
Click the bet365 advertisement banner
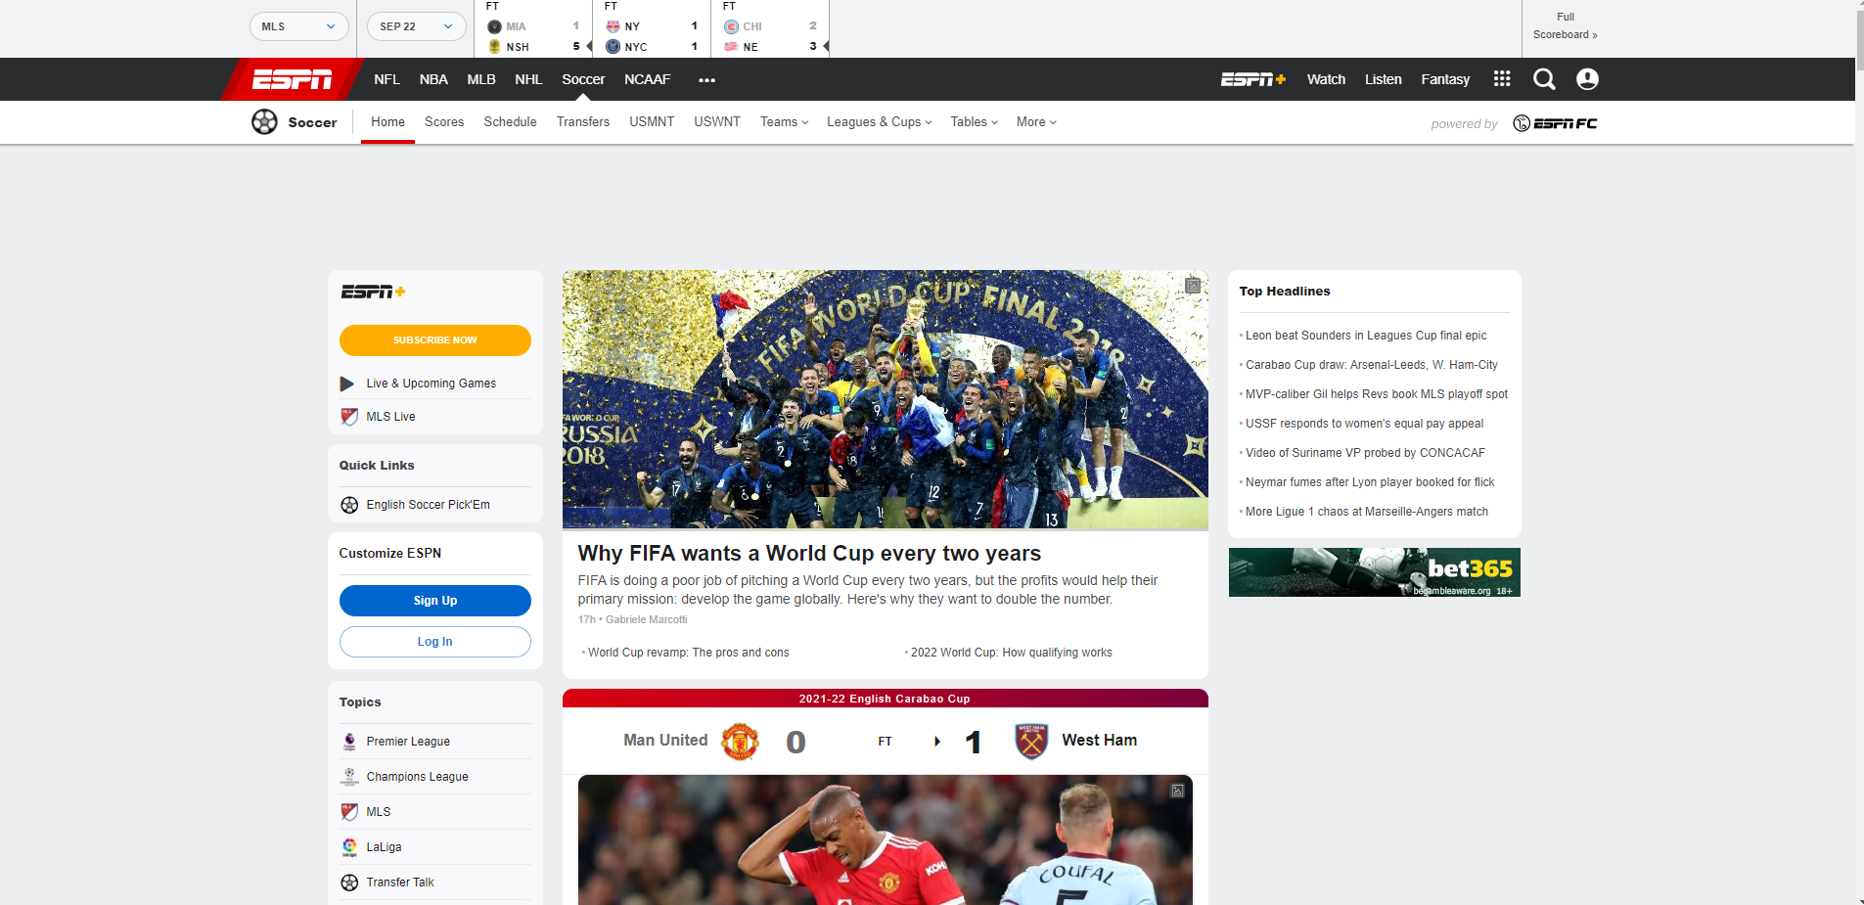click(1375, 572)
